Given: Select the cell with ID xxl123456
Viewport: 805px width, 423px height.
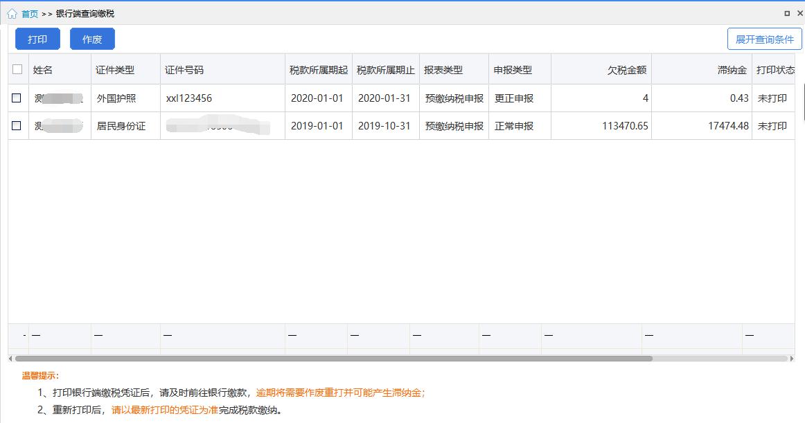Looking at the screenshot, I should tap(189, 98).
